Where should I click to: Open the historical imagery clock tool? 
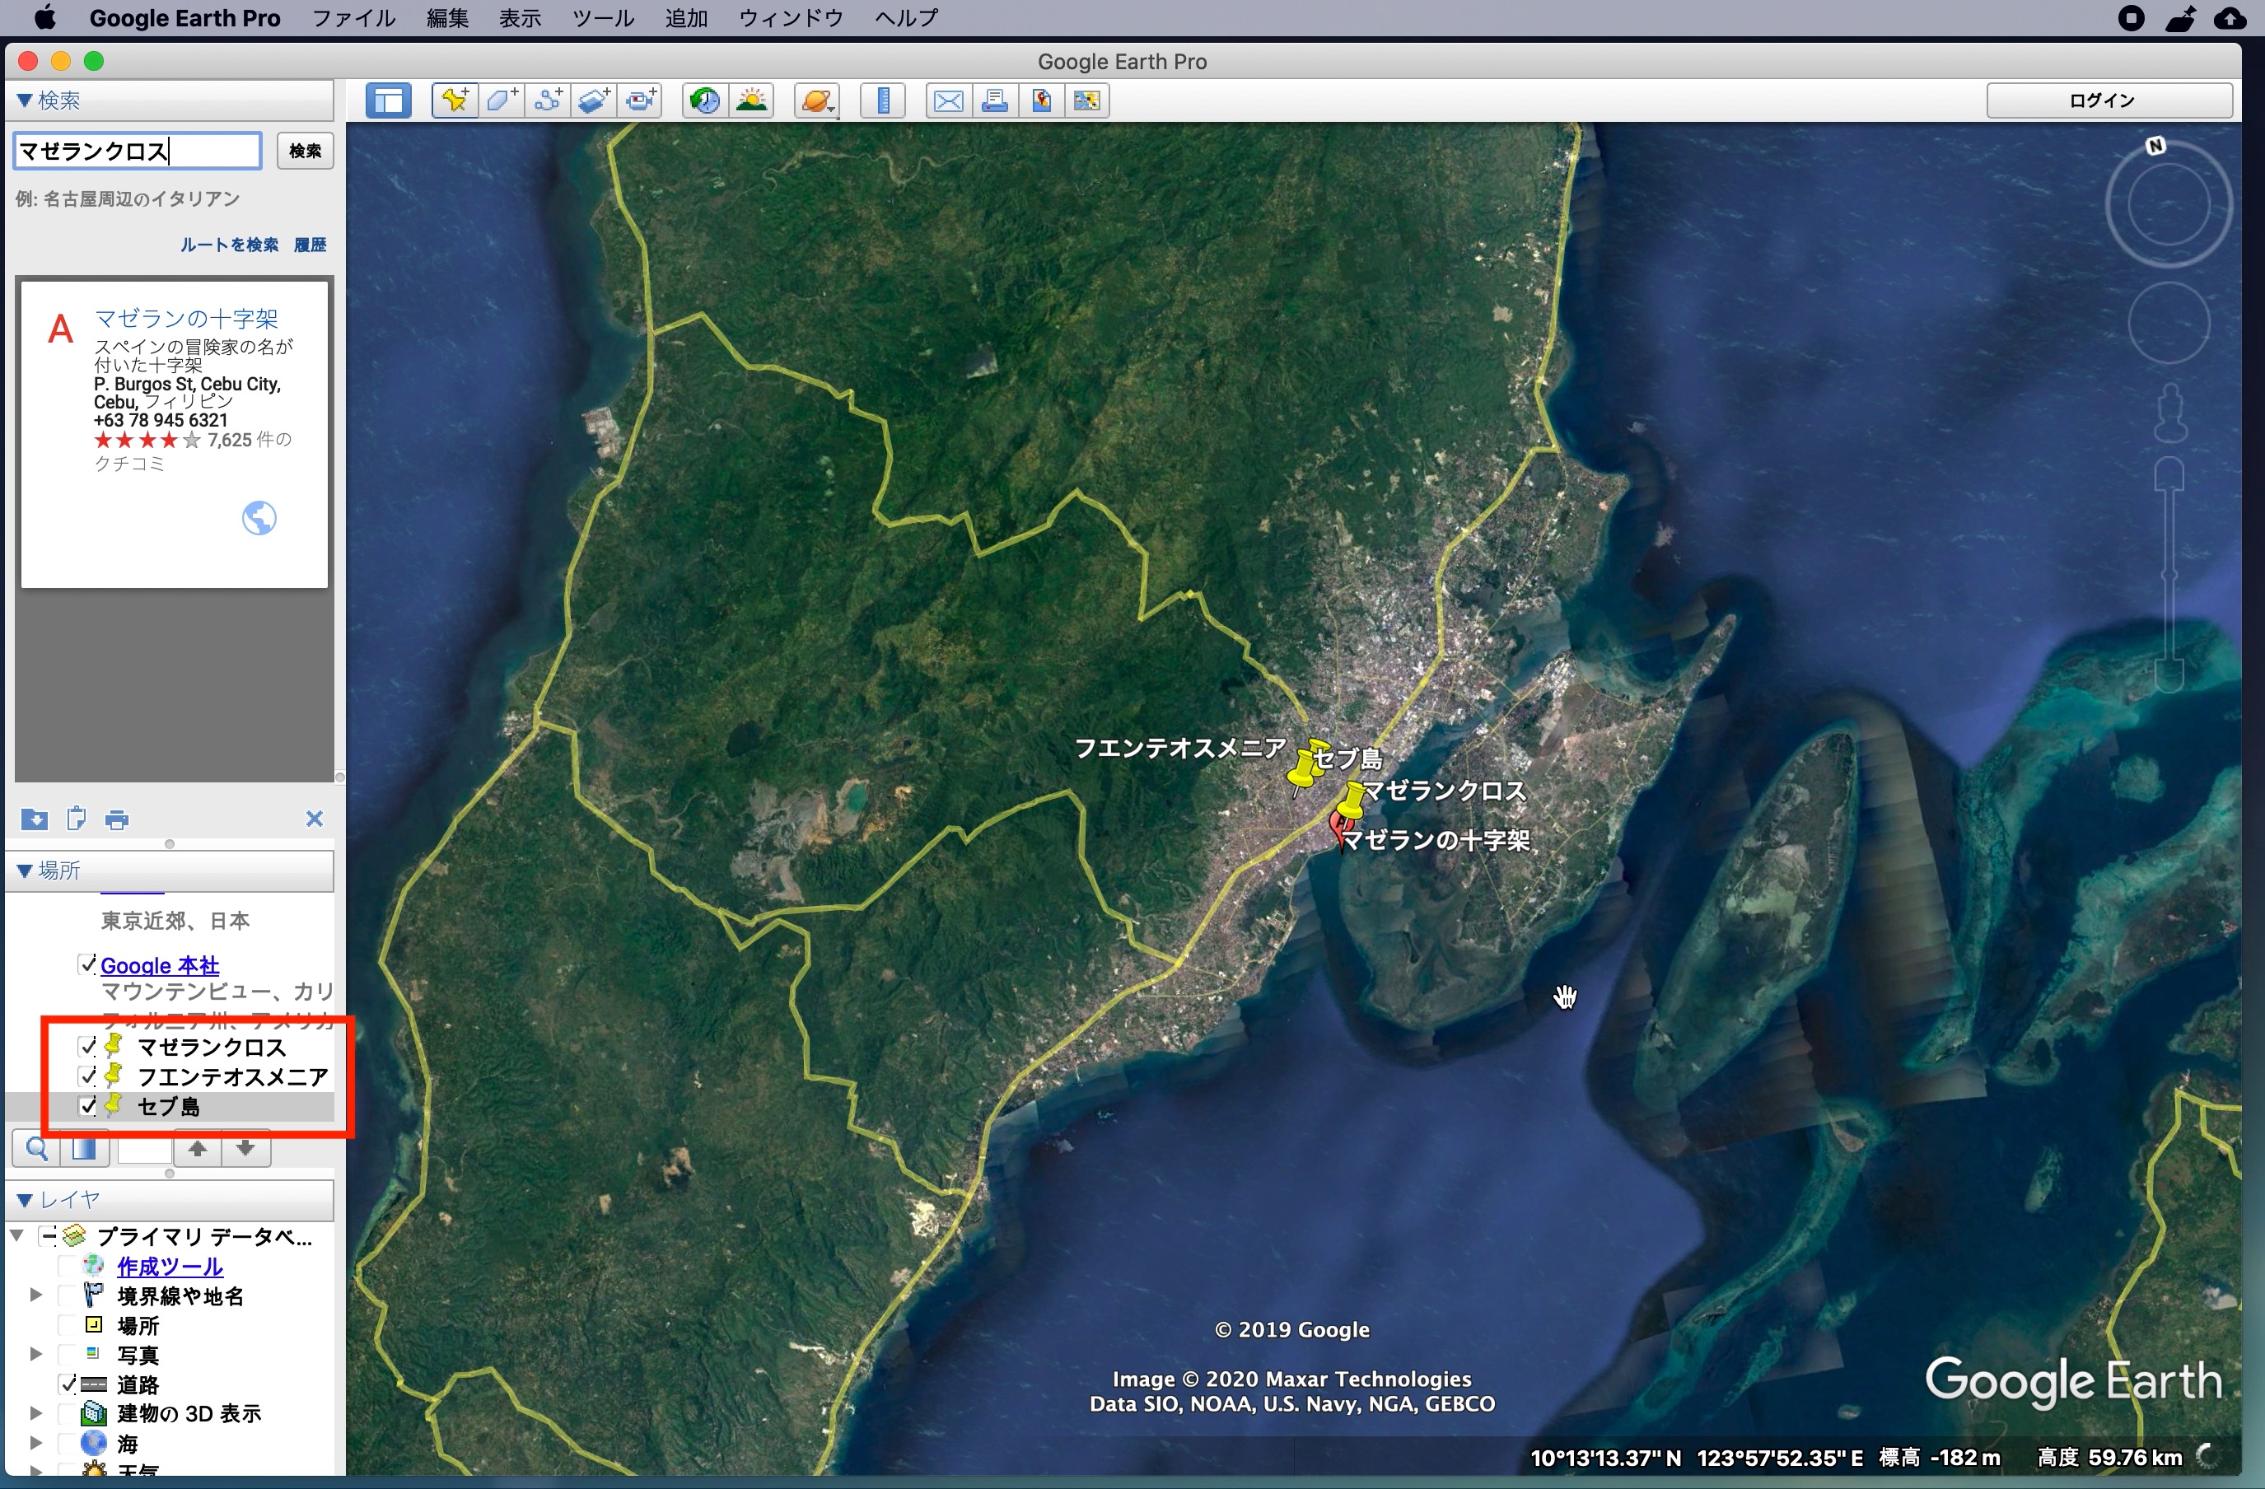[705, 100]
